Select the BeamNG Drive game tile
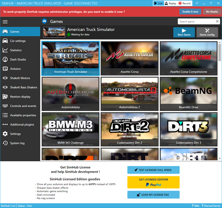Viewport: 222px width, 208px height. [x=188, y=94]
